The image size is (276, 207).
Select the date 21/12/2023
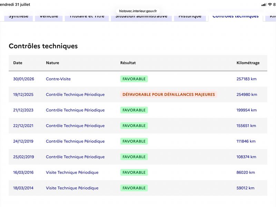23,110
